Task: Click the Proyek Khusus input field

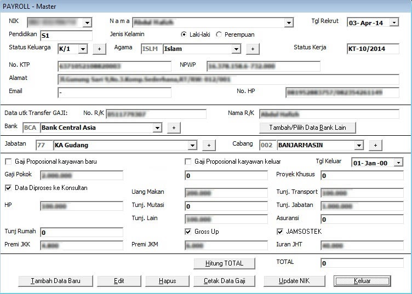Action: tap(362, 176)
